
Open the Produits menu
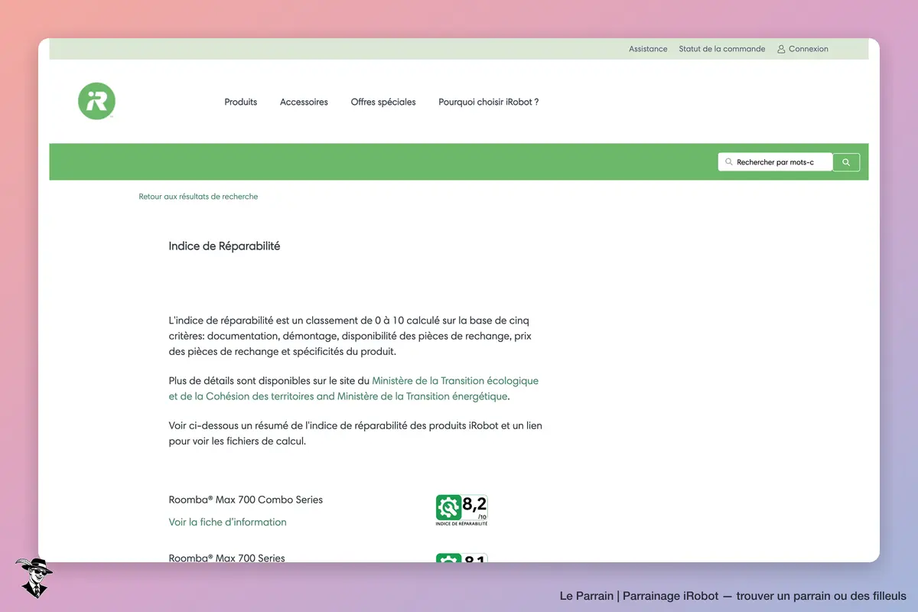(241, 102)
